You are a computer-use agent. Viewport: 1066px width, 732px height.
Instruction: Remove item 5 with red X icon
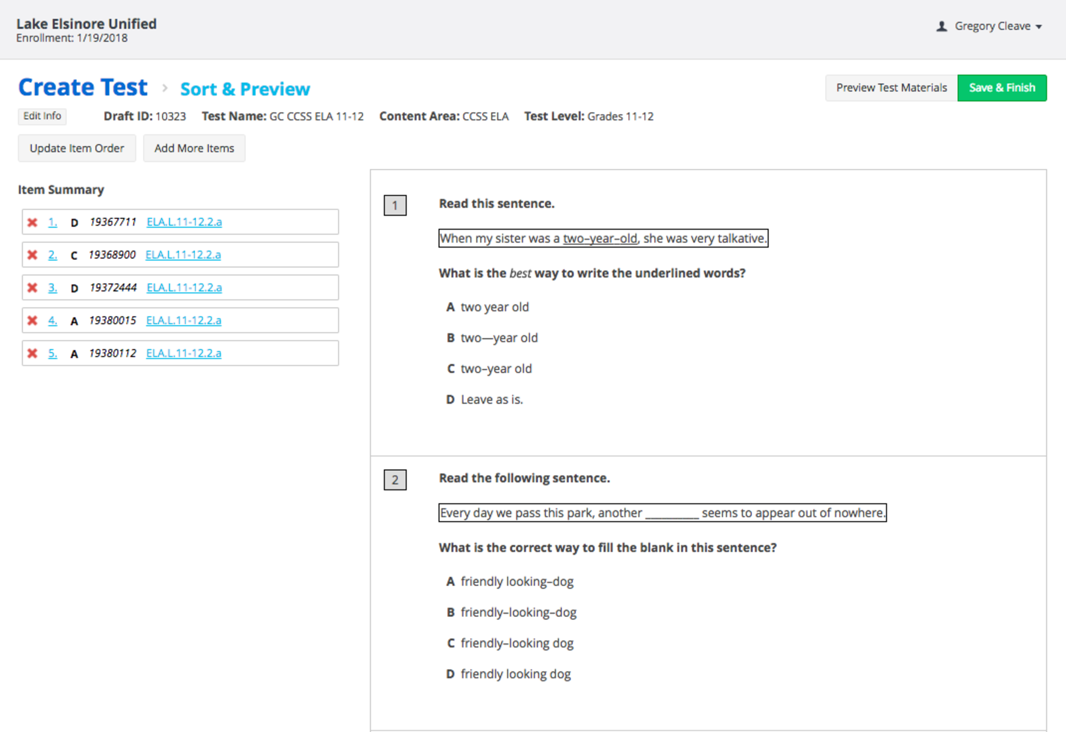(32, 354)
